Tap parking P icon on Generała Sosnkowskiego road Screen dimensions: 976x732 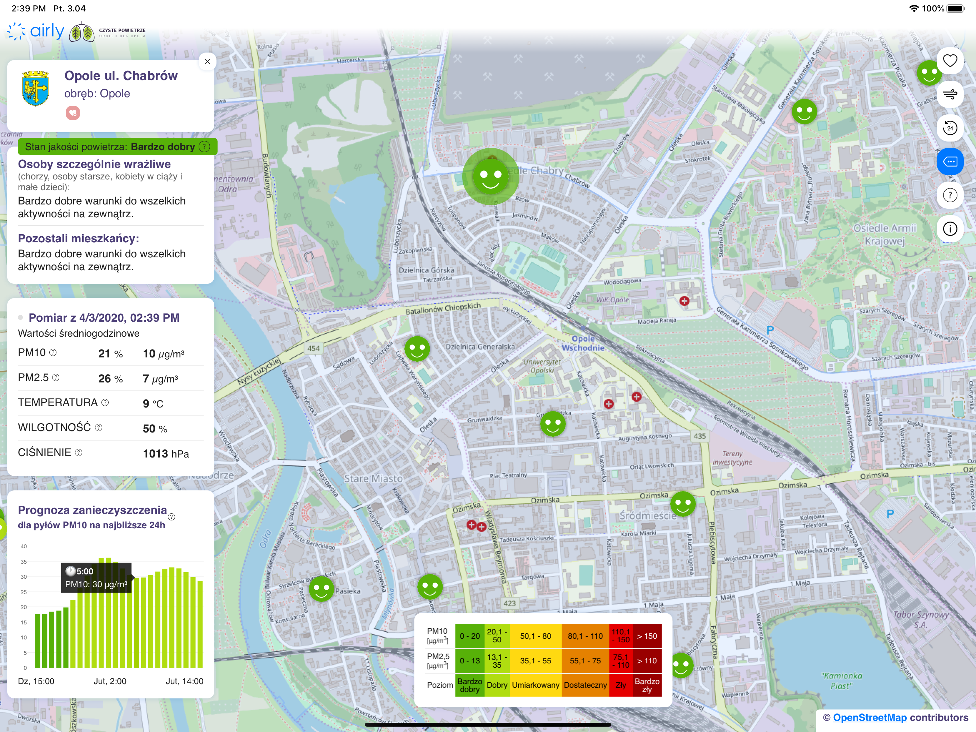(x=770, y=330)
